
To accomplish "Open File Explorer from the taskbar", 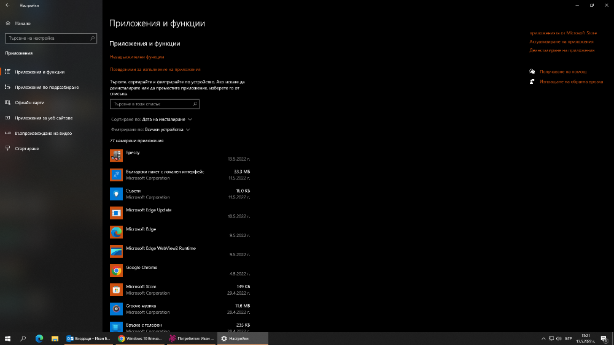I will pos(55,338).
